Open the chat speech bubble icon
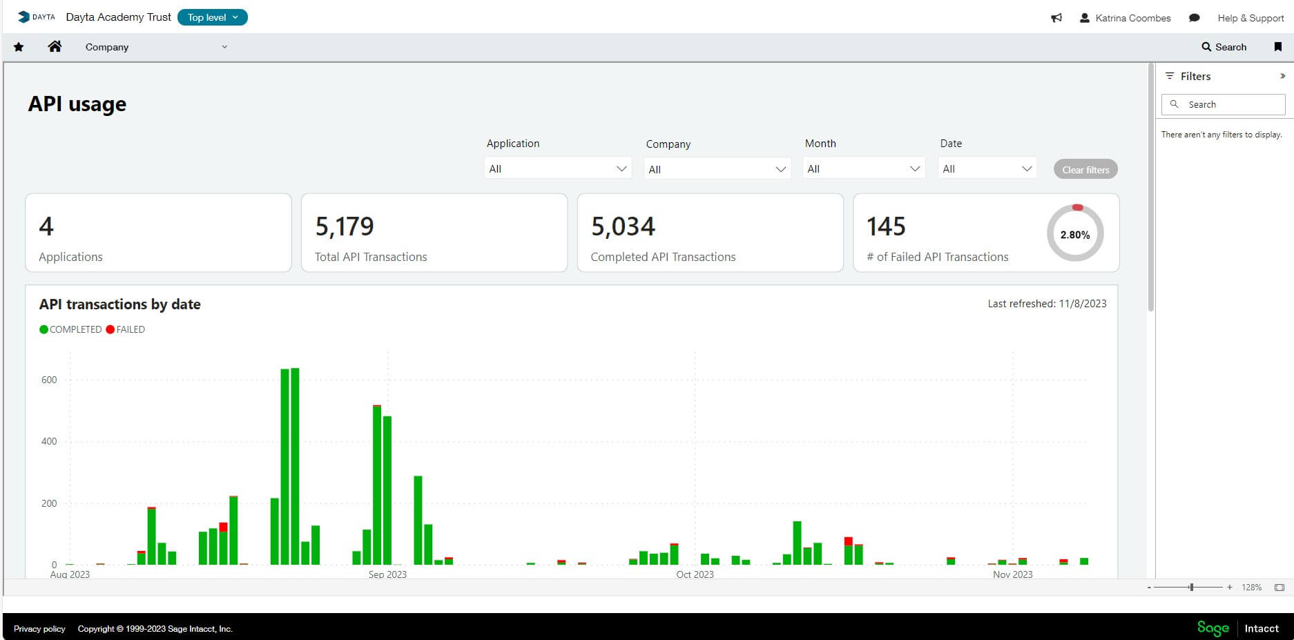This screenshot has height=640, width=1294. click(1194, 18)
